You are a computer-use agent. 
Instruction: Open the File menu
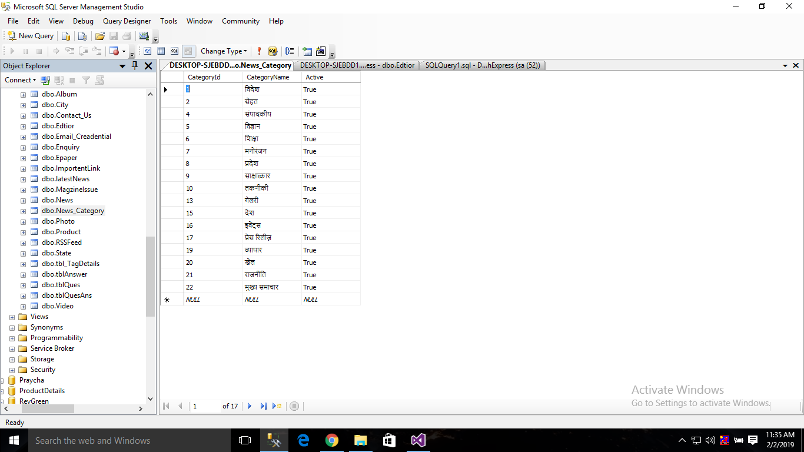(x=13, y=21)
